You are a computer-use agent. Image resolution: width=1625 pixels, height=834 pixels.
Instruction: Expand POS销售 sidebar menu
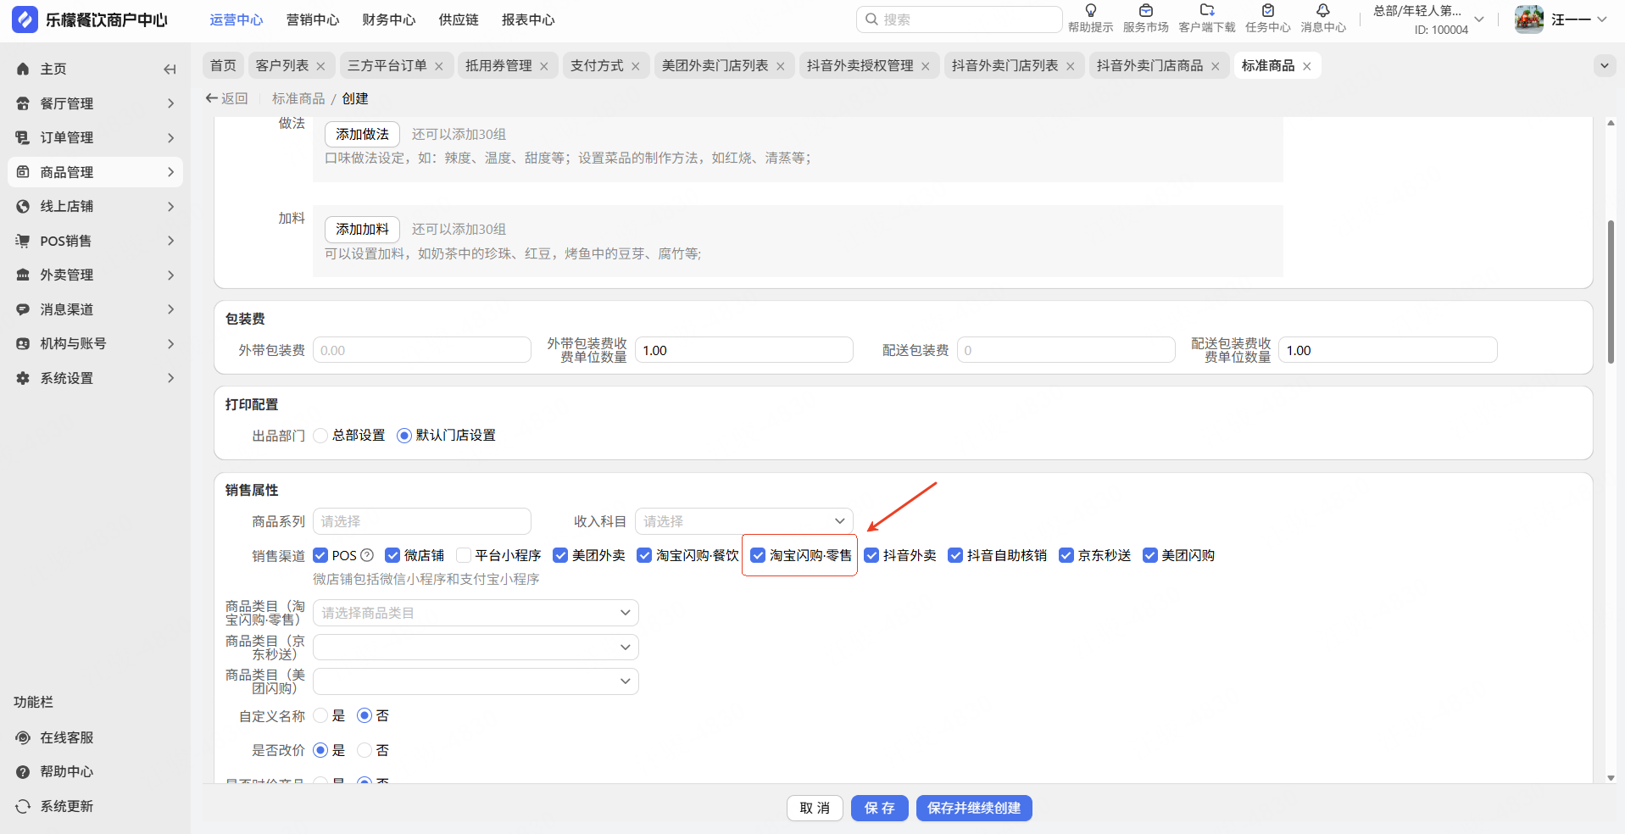click(95, 241)
